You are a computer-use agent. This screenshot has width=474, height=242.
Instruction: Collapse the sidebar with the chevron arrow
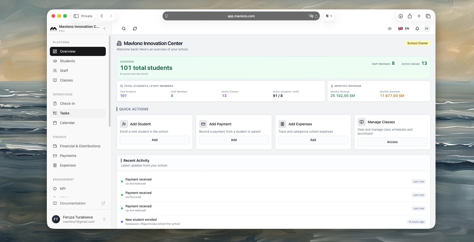104,28
